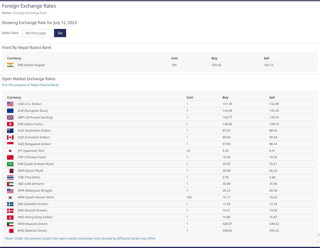
Task: Click the South Korean flag icon for KRW
Action: pos(10,197)
